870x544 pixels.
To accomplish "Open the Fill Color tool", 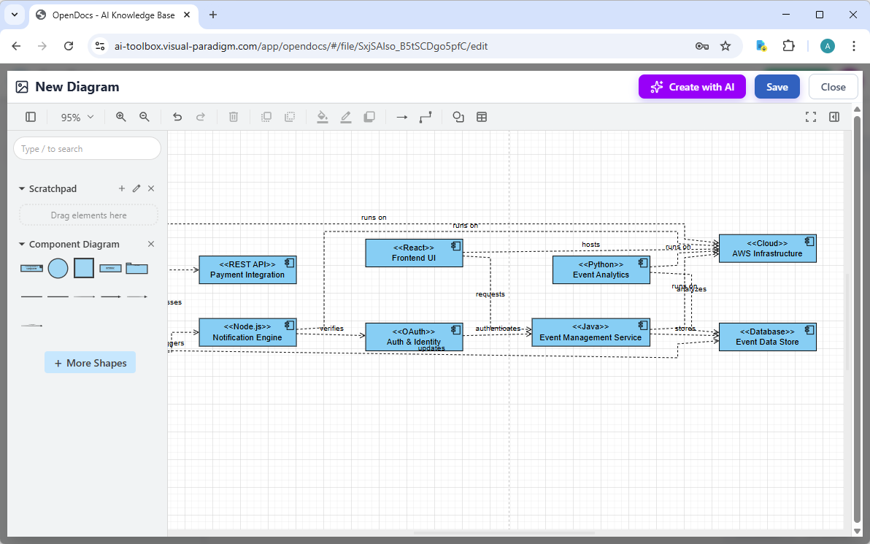I will (x=323, y=117).
